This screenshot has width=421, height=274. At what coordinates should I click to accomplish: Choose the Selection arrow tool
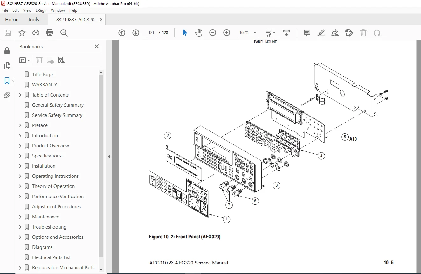point(185,33)
